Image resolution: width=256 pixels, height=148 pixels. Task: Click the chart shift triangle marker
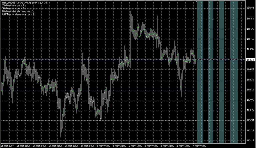(196, 1)
